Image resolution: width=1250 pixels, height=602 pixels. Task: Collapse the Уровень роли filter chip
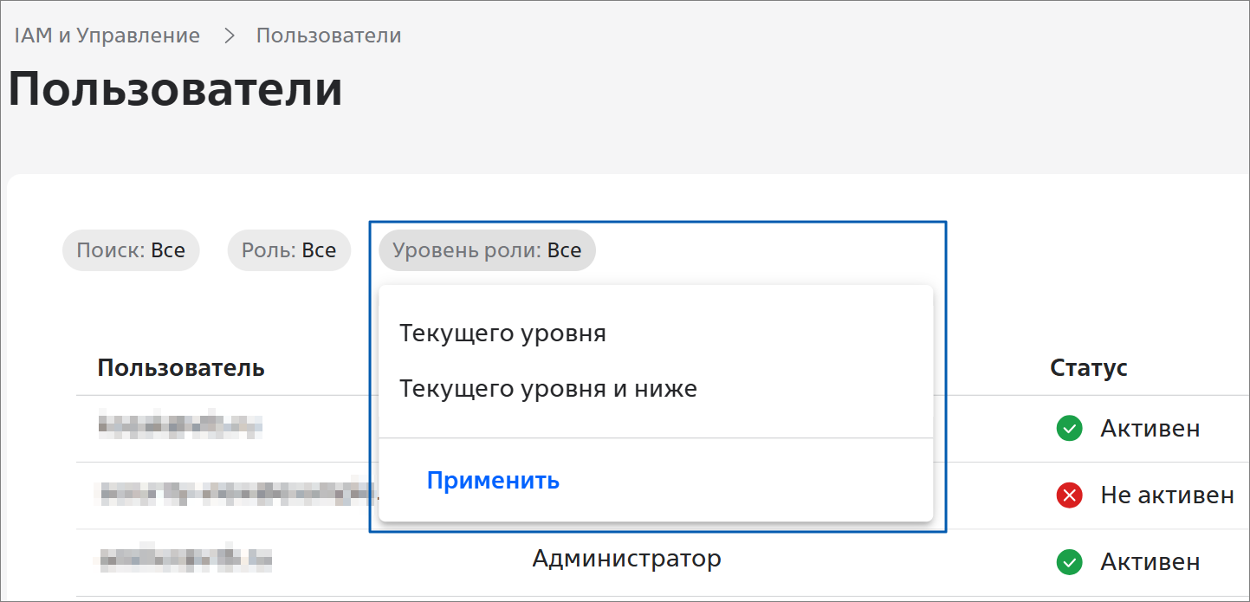(x=487, y=250)
